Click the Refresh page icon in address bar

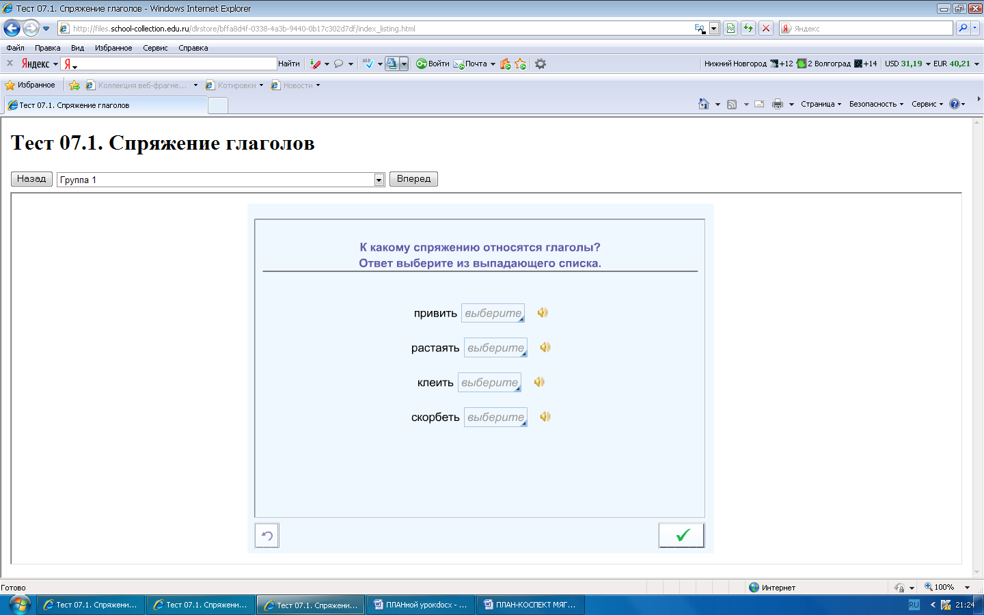tap(748, 29)
